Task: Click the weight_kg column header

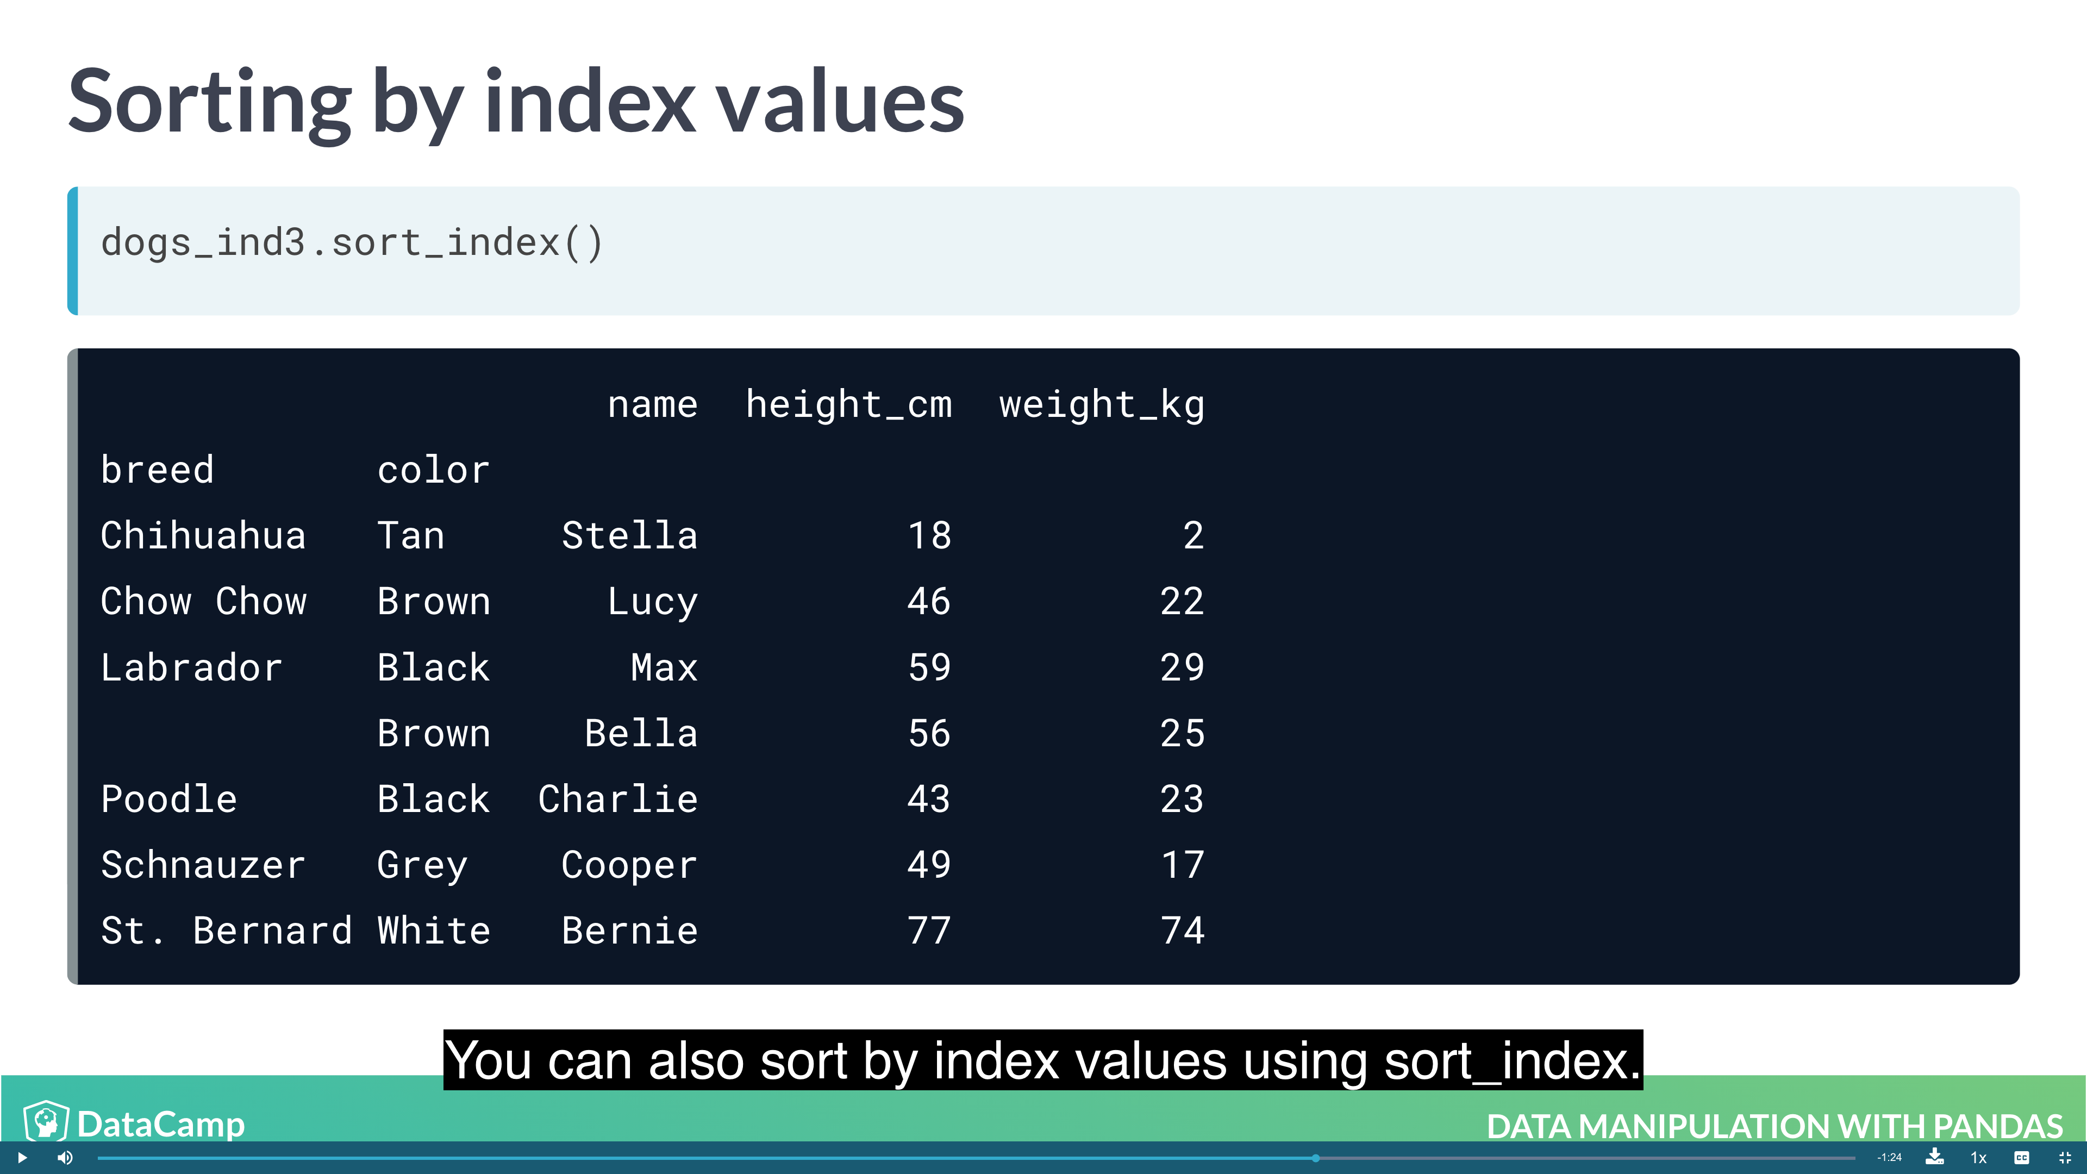Action: coord(1101,403)
